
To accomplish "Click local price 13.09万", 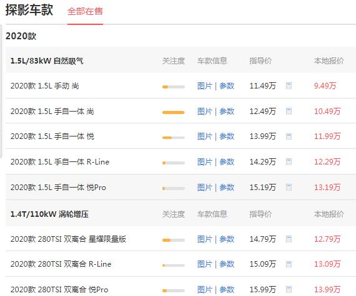I will (x=327, y=264).
